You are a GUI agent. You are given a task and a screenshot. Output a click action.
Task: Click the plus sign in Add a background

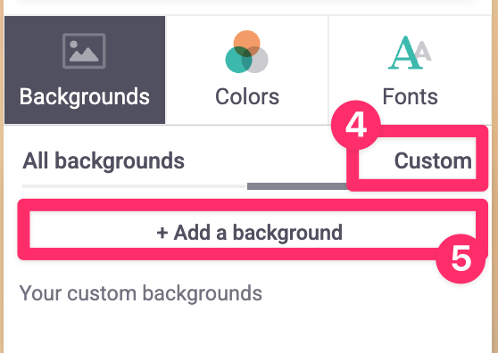[162, 234]
